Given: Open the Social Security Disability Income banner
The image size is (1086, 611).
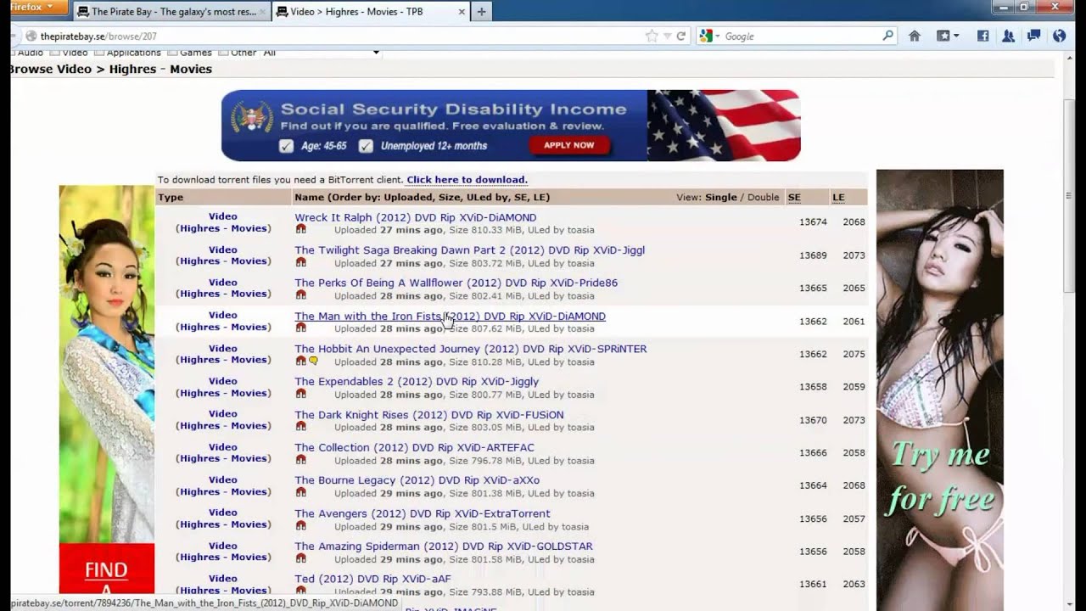Looking at the screenshot, I should 511,126.
